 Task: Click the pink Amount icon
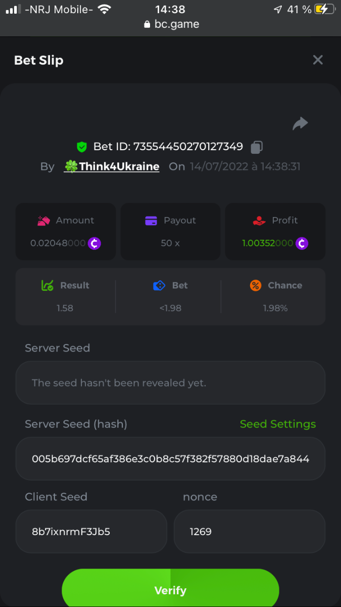pos(43,221)
